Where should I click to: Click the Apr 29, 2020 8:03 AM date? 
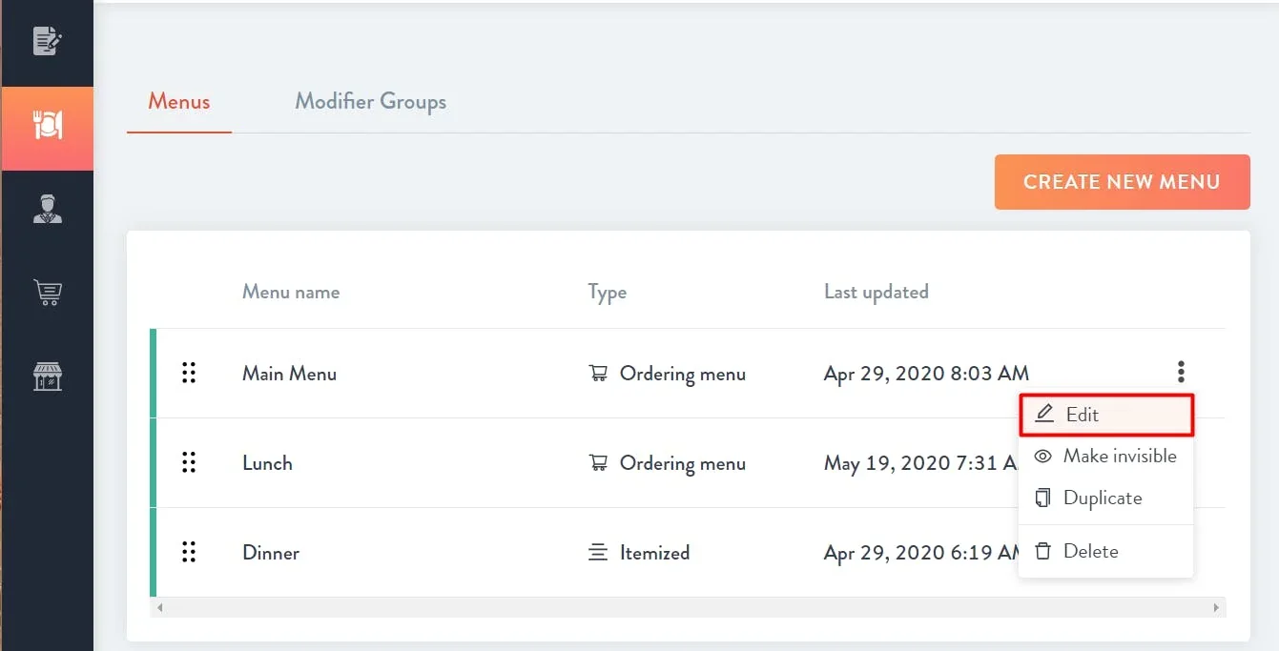click(x=926, y=374)
